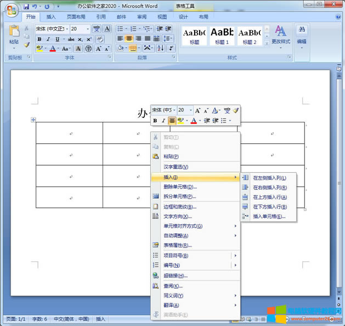The image size is (345, 326).
Task: Toggle Bold in the ribbon Font group
Action: point(39,39)
